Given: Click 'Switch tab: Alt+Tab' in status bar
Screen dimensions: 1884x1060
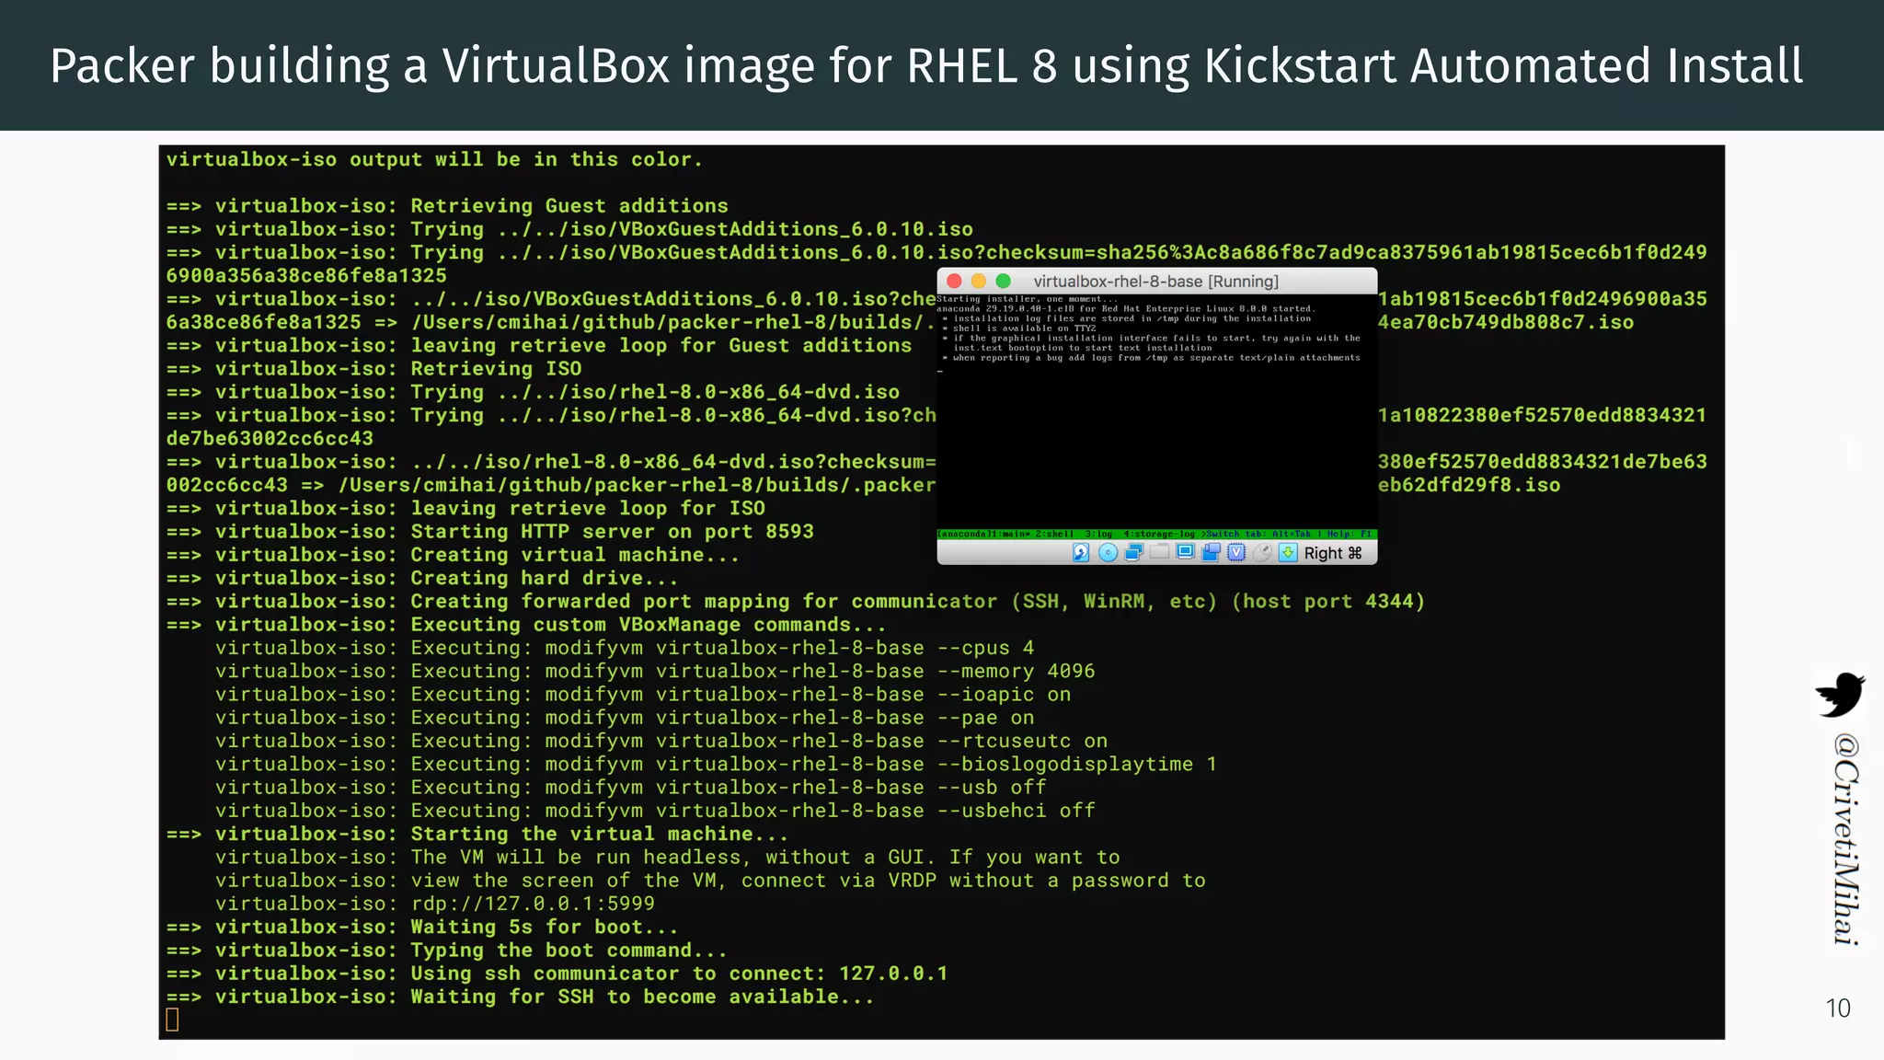Looking at the screenshot, I should tap(1259, 534).
